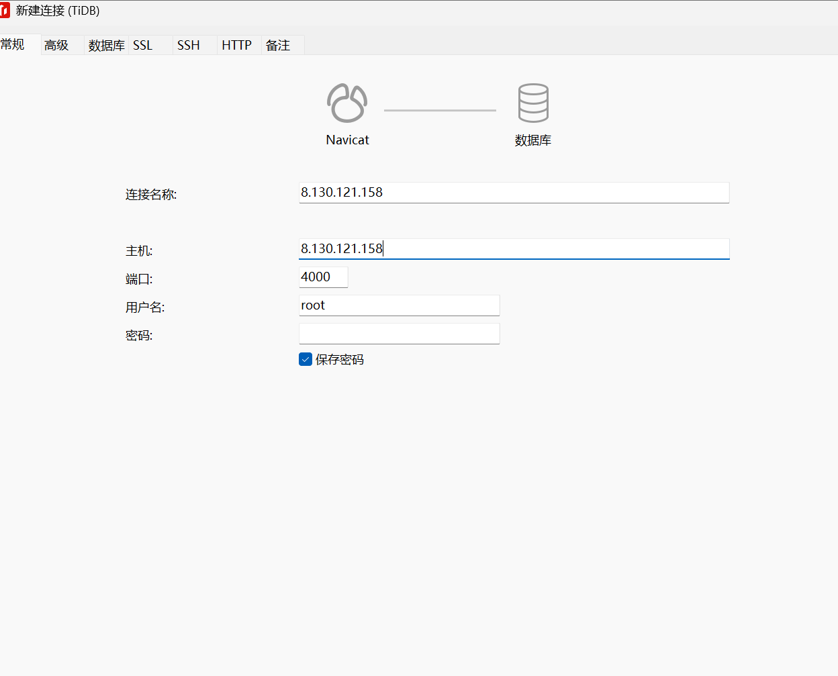Click the 主机: label

[139, 251]
